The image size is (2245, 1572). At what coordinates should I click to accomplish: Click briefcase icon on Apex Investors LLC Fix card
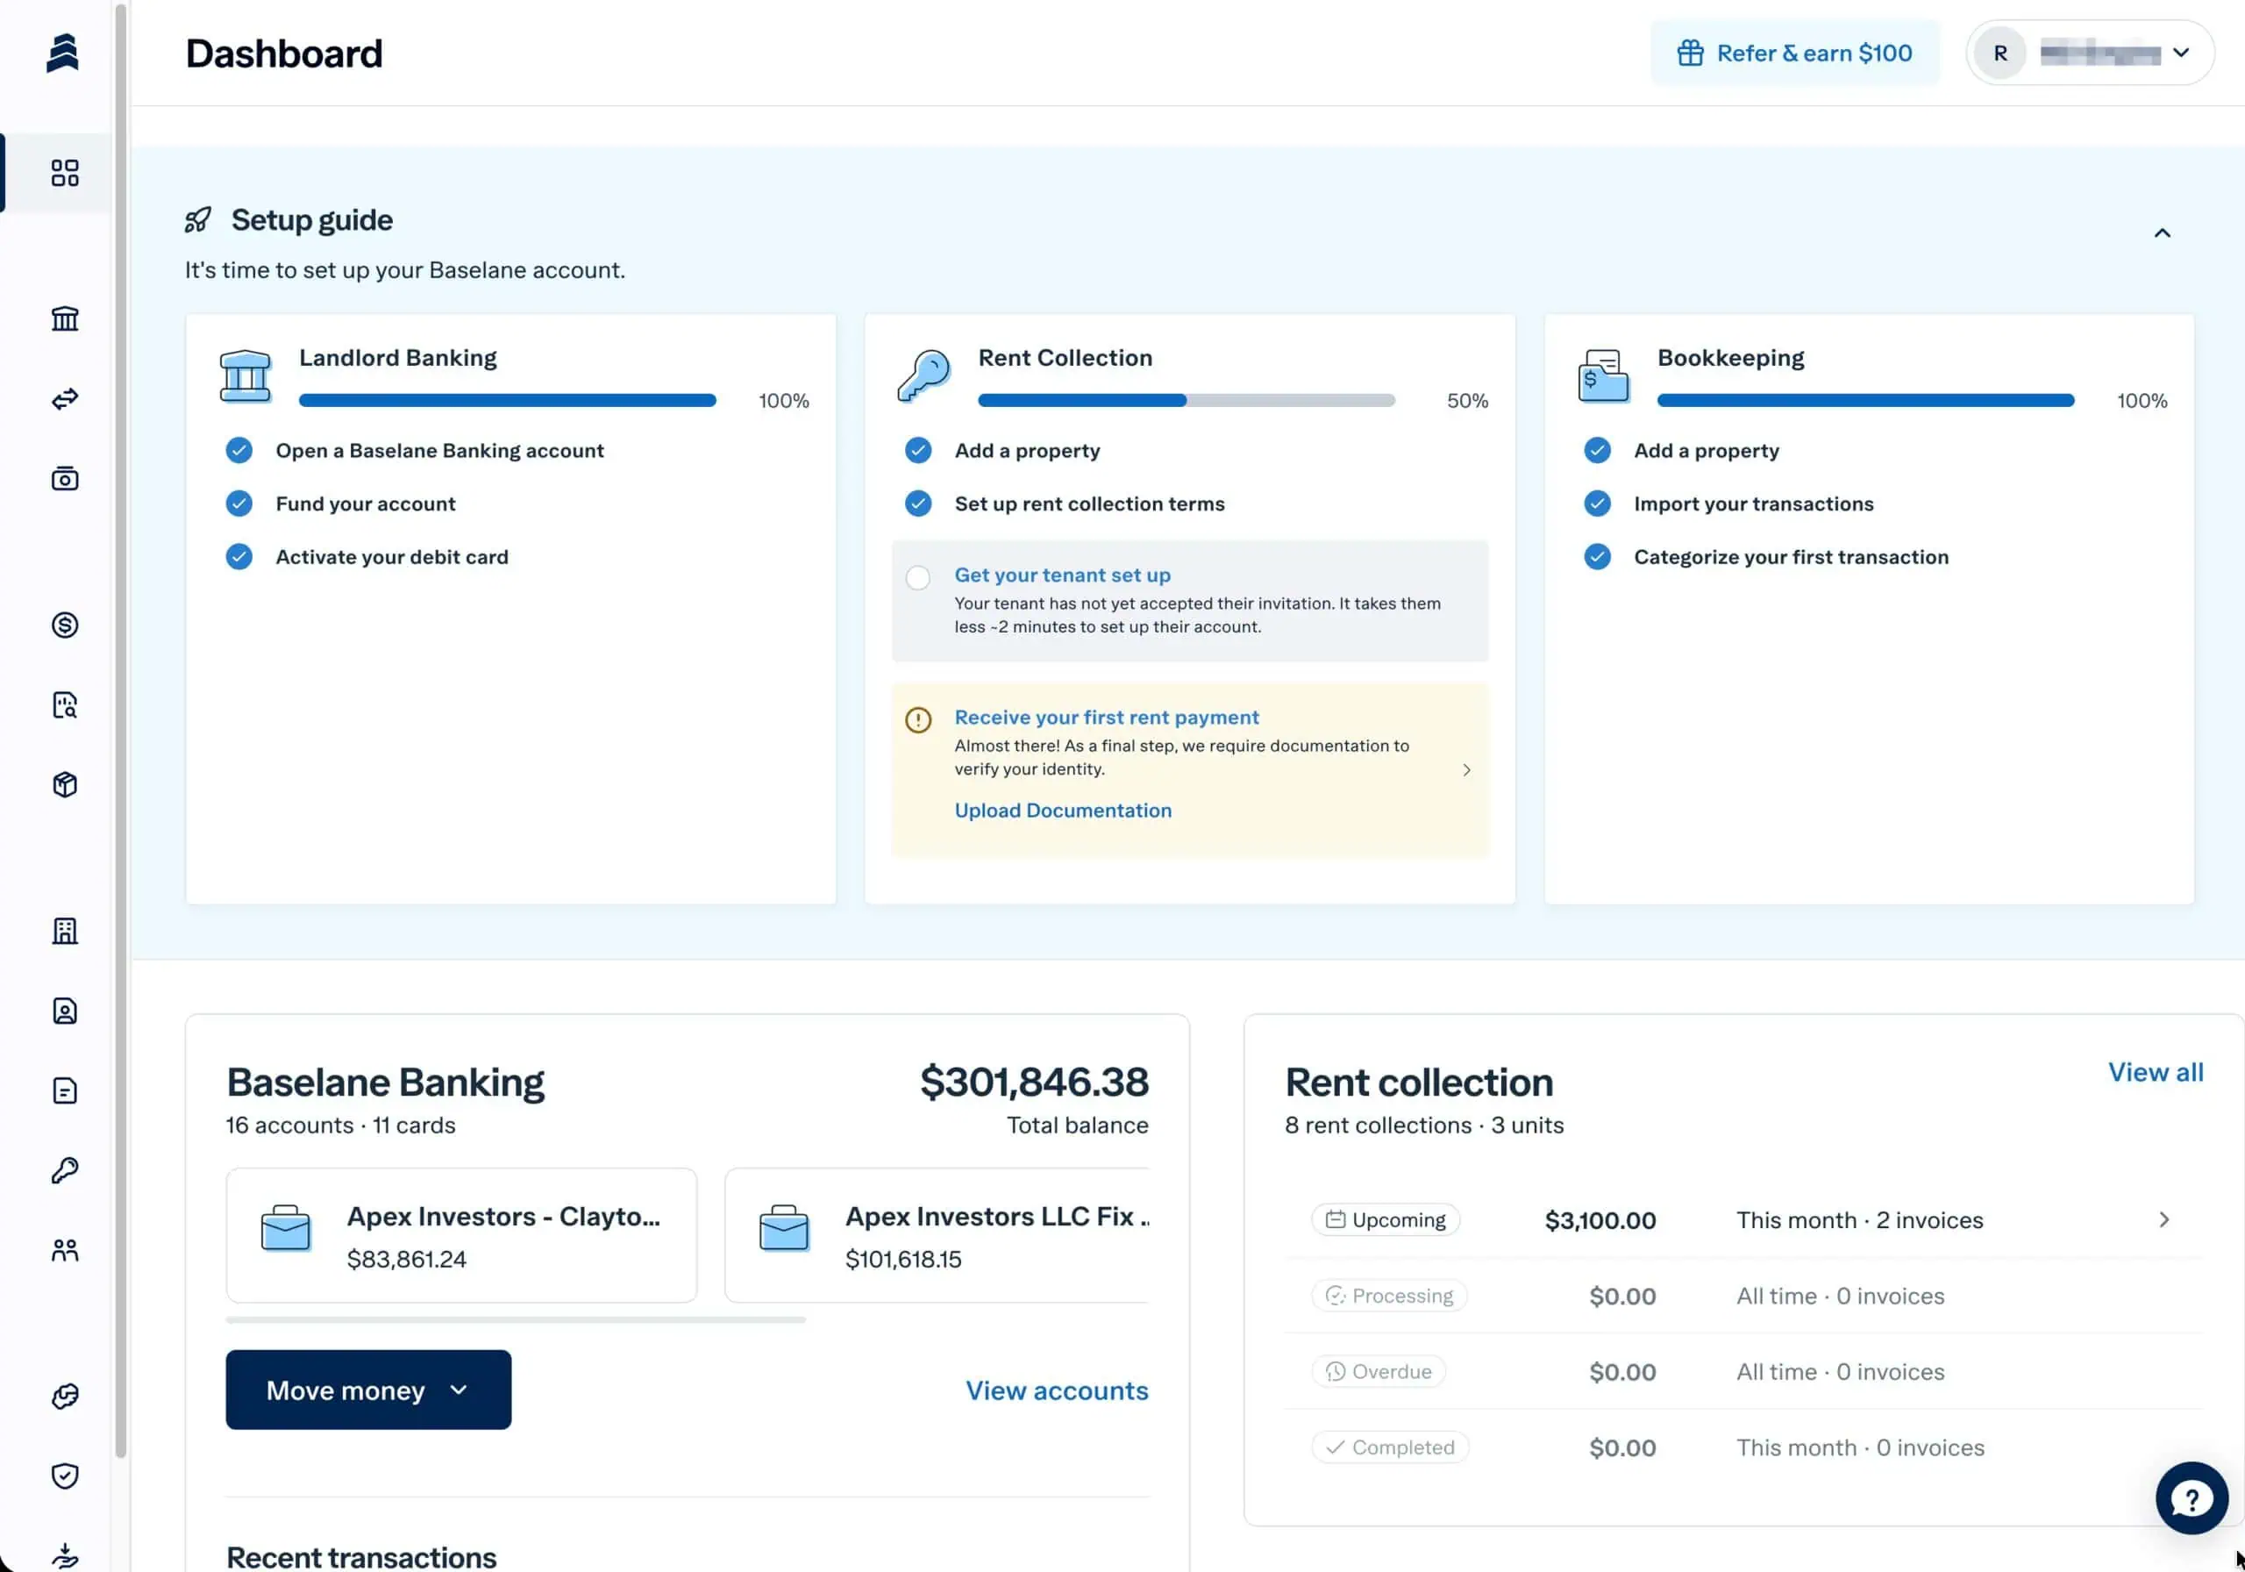click(x=784, y=1229)
